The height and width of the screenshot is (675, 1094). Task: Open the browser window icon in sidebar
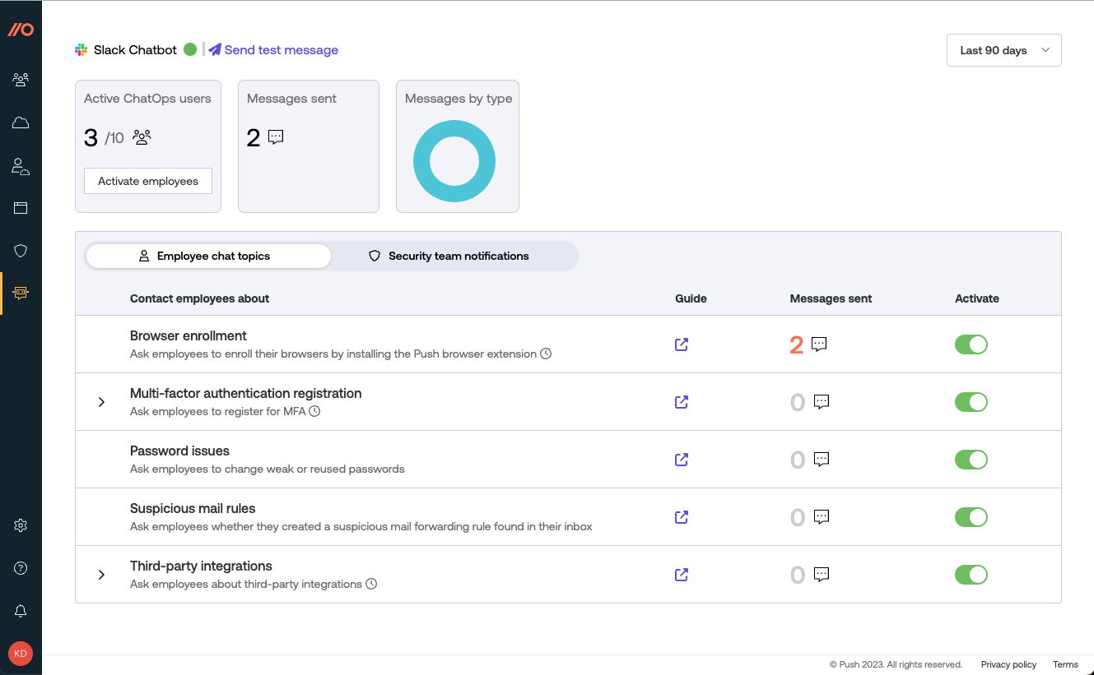pyautogui.click(x=21, y=208)
